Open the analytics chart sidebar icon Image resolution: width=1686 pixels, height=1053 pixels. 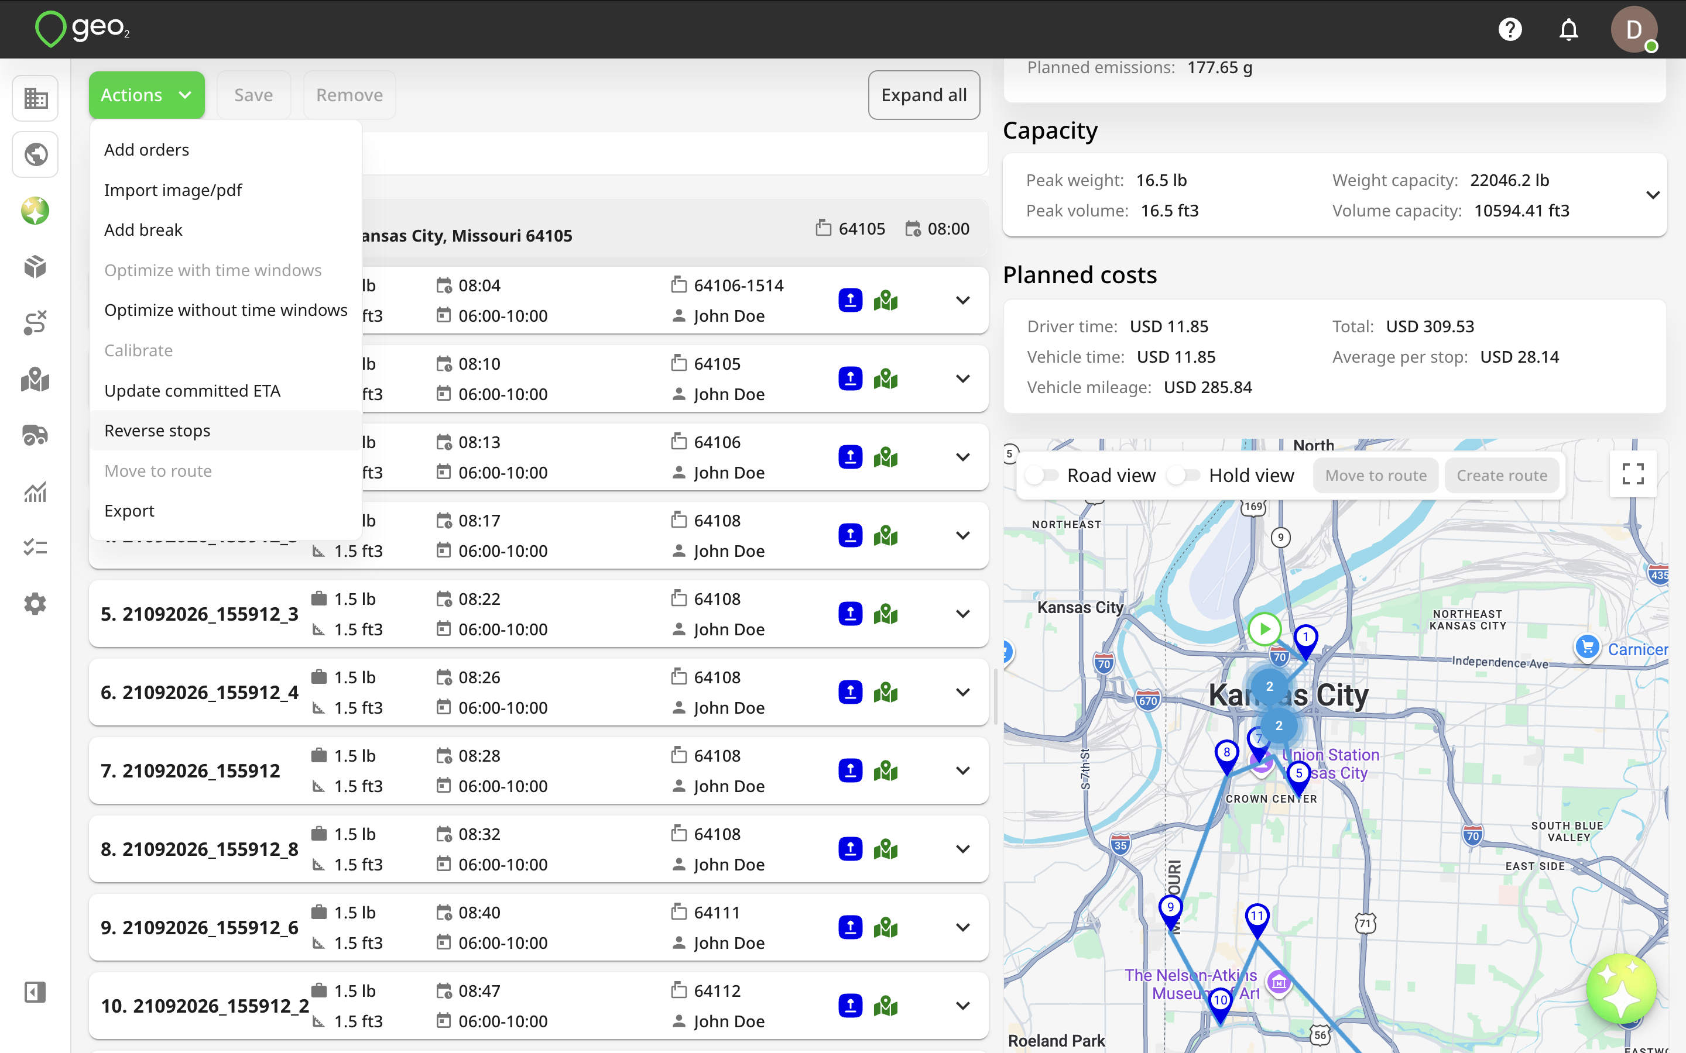tap(35, 491)
